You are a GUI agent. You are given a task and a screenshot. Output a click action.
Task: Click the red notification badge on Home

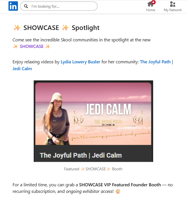click(153, 2)
